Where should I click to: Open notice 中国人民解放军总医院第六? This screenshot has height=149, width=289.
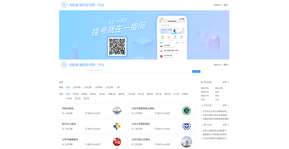click(x=215, y=131)
